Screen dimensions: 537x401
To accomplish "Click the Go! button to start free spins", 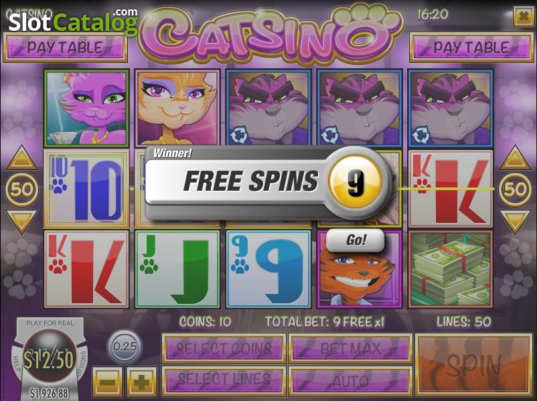I will (x=356, y=240).
